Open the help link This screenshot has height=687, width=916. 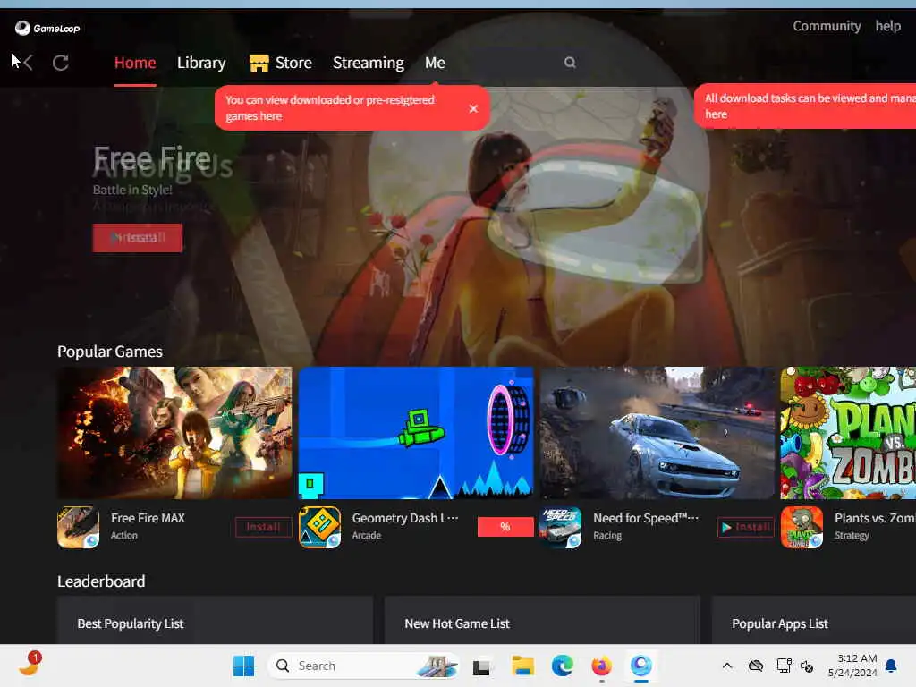point(888,26)
